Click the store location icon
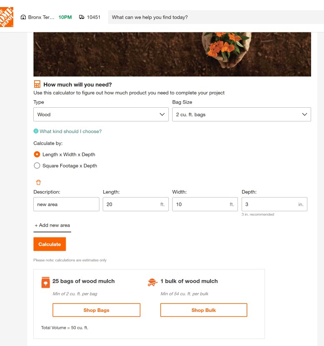 tap(23, 17)
